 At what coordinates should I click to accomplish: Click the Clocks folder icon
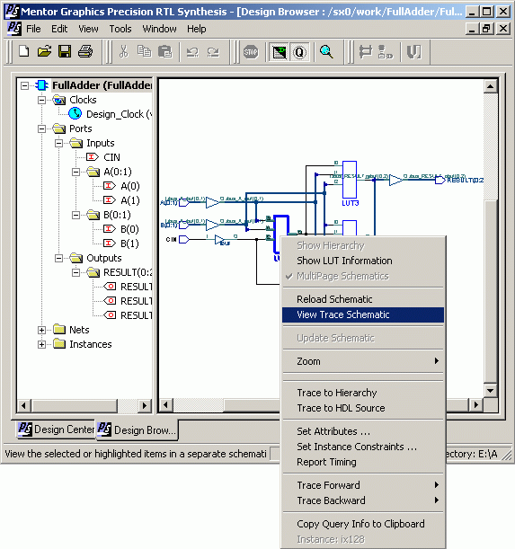click(x=59, y=100)
